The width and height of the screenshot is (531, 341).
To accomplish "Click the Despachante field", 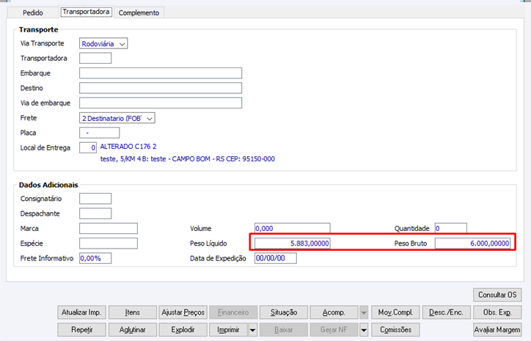I will pyautogui.click(x=95, y=213).
